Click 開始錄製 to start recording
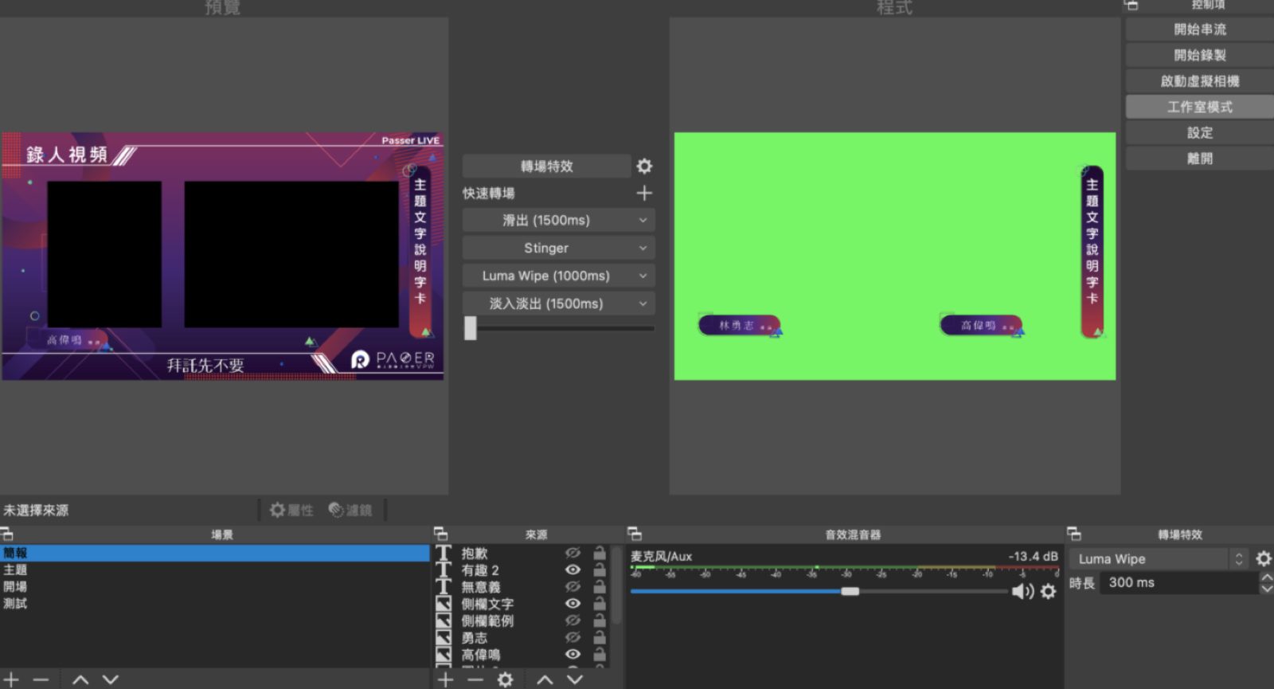The image size is (1274, 689). point(1200,55)
